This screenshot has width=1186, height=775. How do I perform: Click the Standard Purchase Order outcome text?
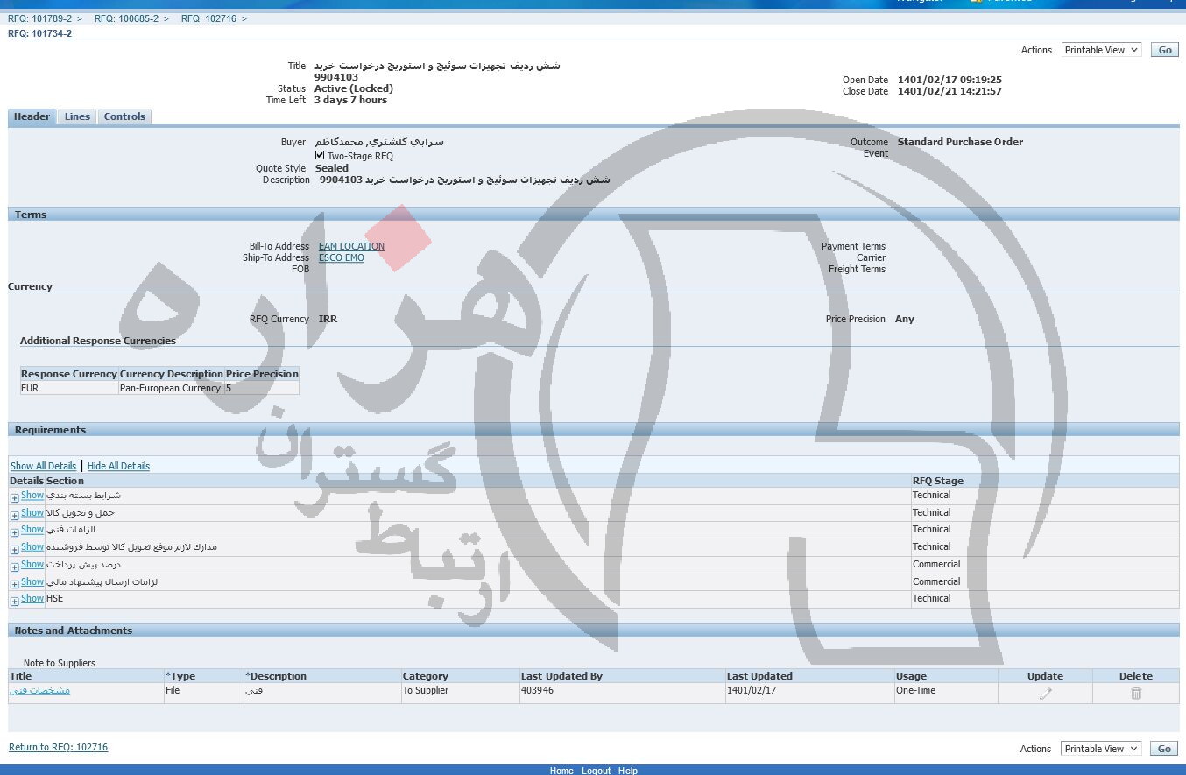960,142
